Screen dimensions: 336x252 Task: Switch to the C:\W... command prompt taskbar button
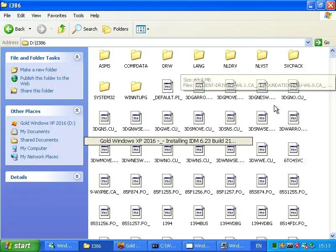pyautogui.click(x=164, y=246)
